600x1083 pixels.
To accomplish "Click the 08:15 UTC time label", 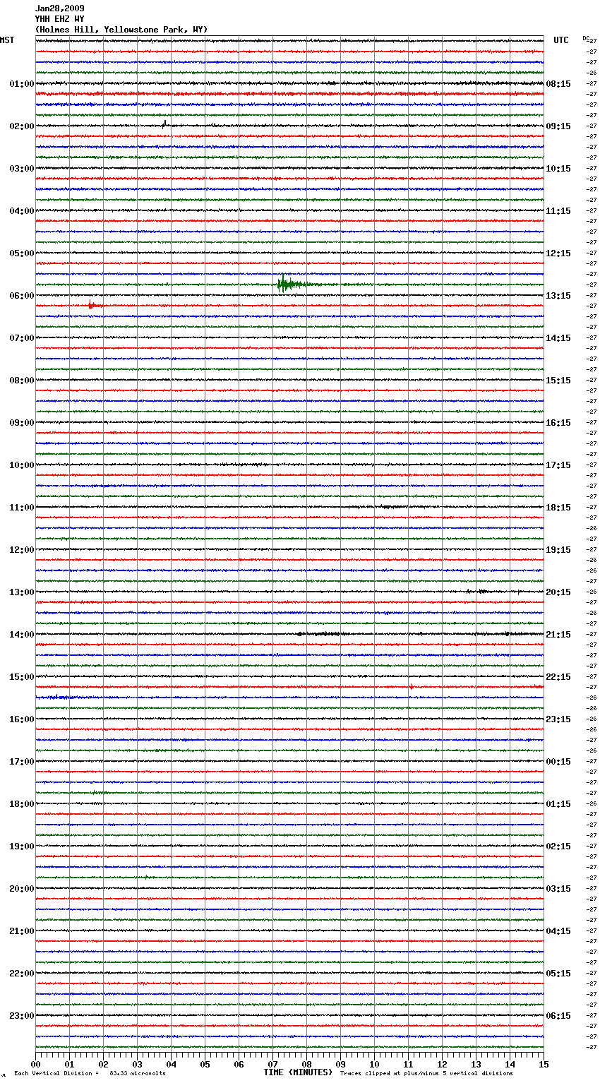I will [x=558, y=84].
